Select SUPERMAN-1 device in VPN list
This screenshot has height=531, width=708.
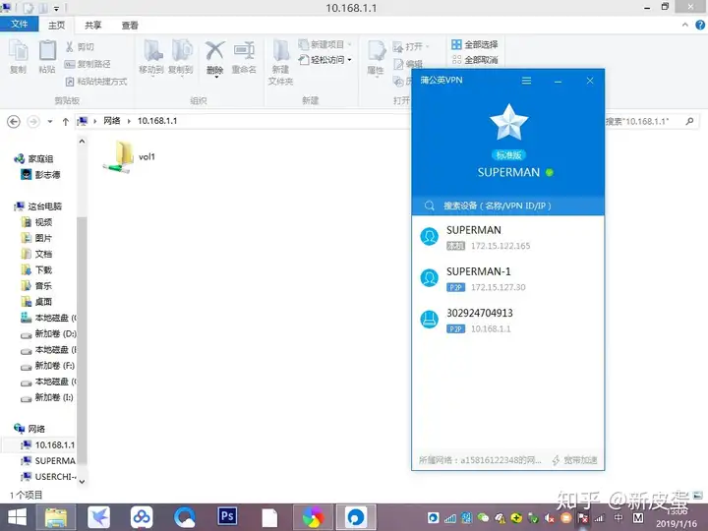[508, 278]
